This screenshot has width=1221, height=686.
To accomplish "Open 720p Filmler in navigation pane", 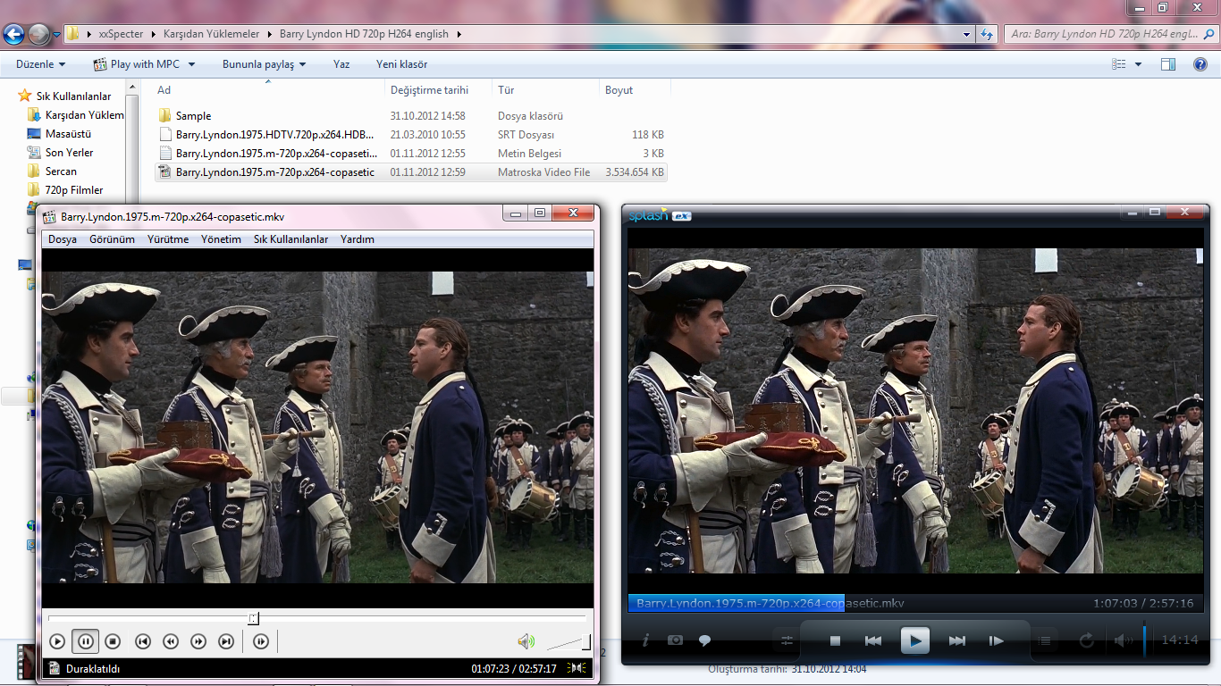I will pyautogui.click(x=74, y=190).
